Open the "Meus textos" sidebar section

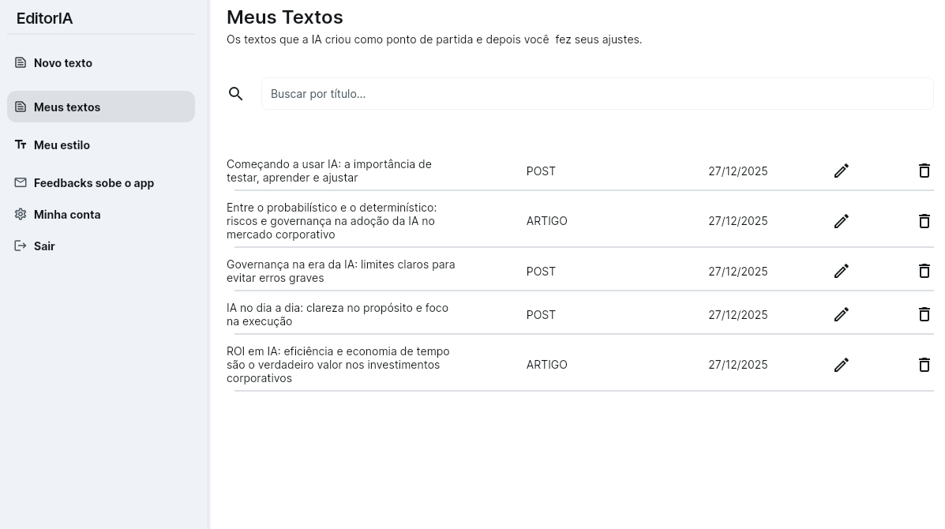[x=67, y=107]
